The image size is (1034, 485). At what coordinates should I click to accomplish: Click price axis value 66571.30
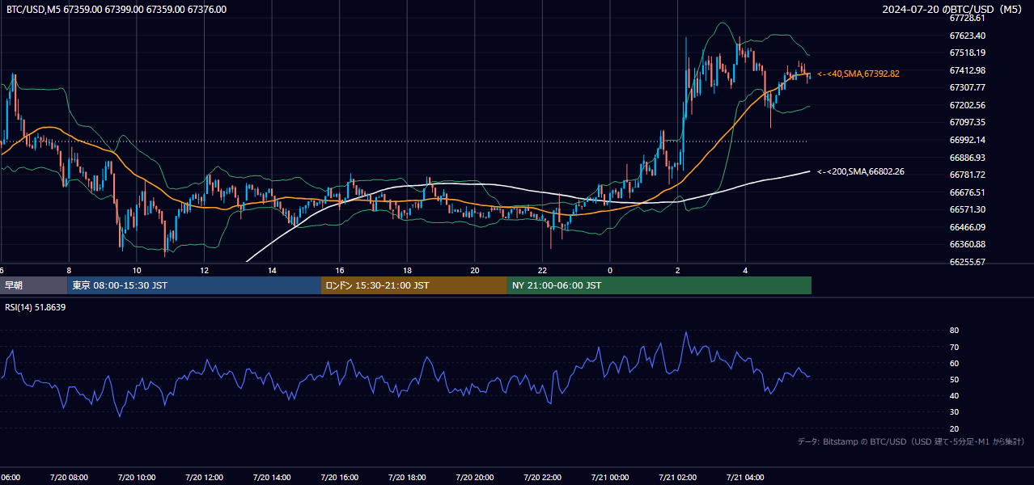(968, 209)
